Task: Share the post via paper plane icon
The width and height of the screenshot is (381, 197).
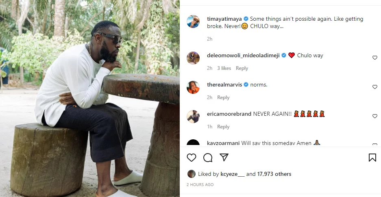Action: pyautogui.click(x=224, y=158)
